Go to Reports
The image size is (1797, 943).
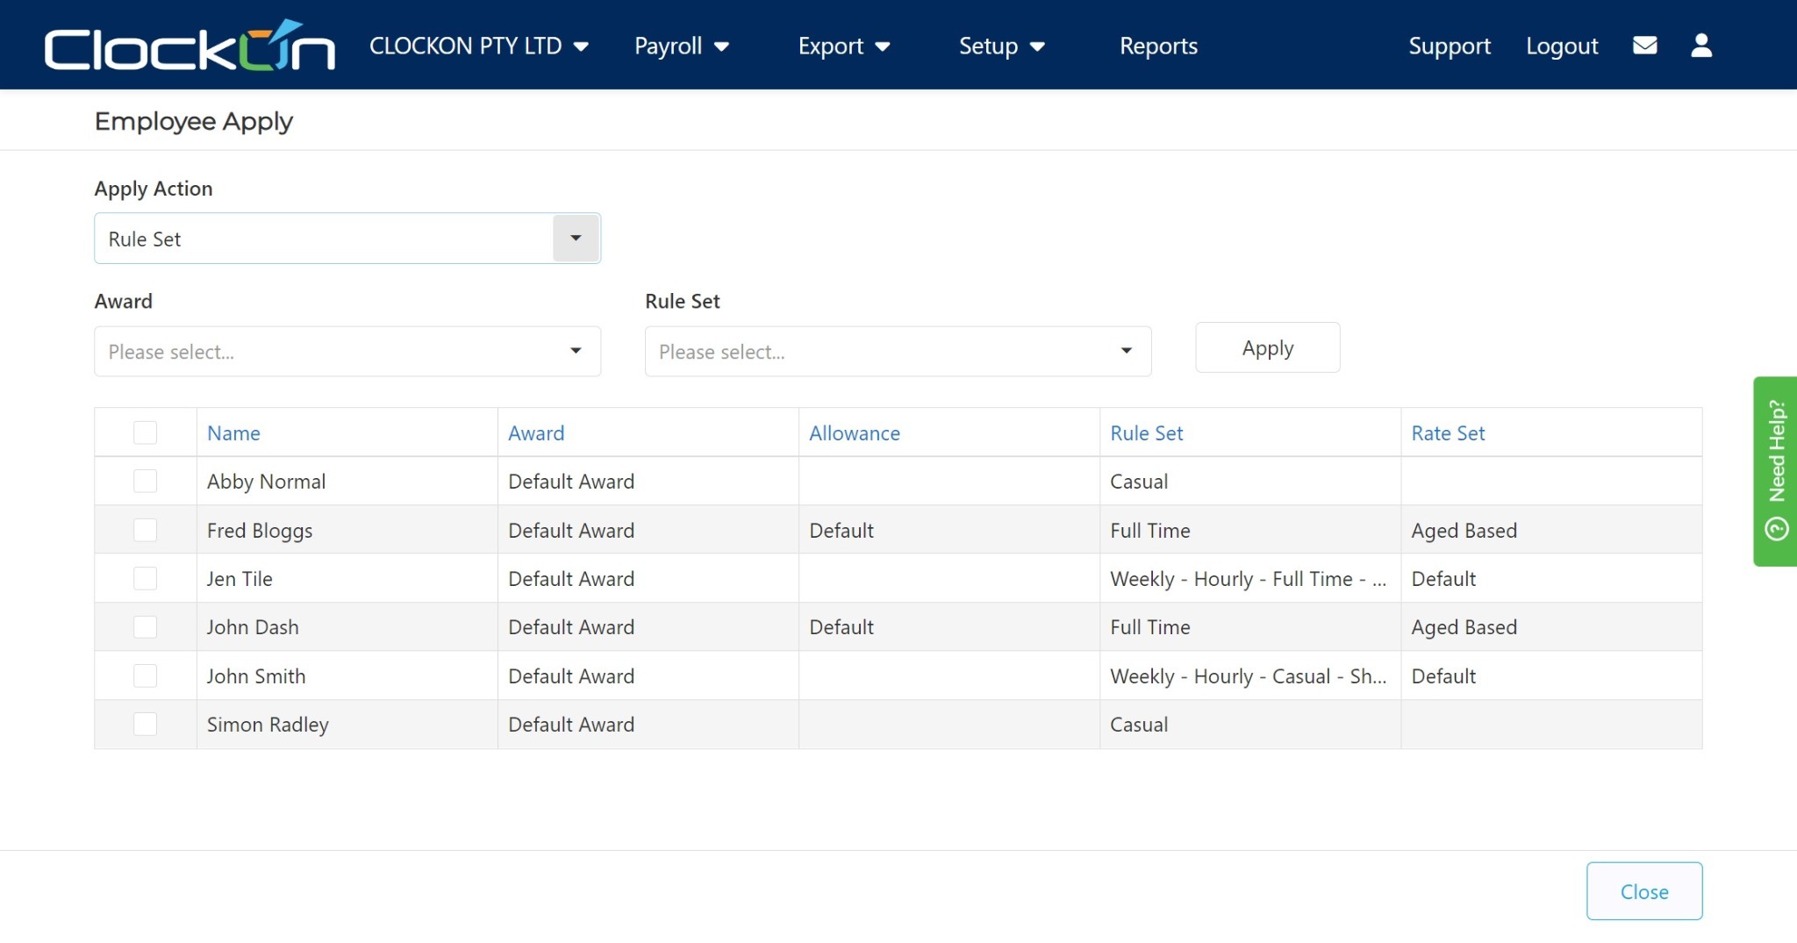[x=1158, y=46]
